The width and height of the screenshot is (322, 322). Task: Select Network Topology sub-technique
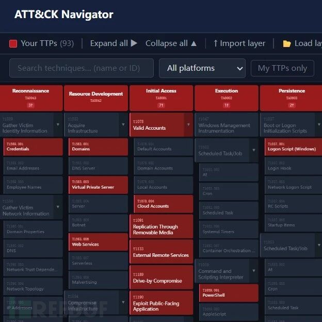[33, 287]
